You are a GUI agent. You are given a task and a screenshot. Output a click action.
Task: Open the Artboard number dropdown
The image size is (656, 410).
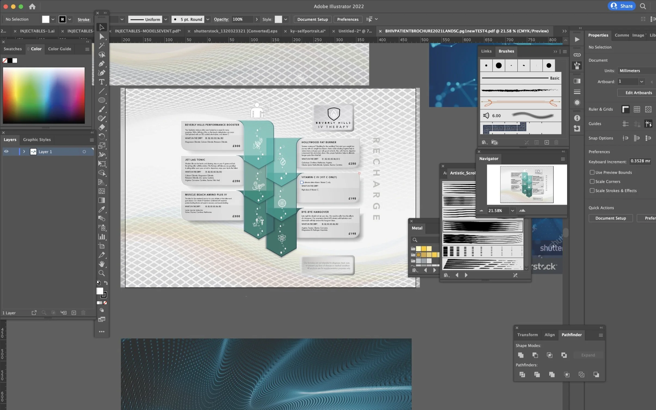[x=641, y=82]
